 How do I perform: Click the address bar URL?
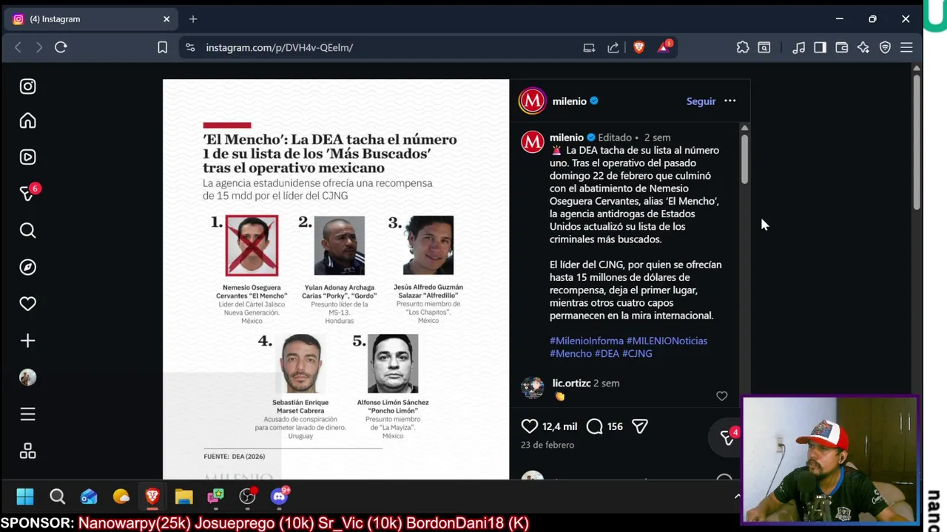(279, 47)
